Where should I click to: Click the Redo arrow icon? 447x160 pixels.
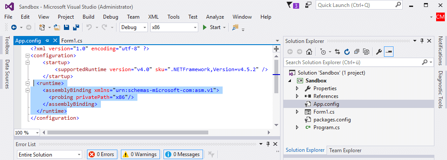104,27
